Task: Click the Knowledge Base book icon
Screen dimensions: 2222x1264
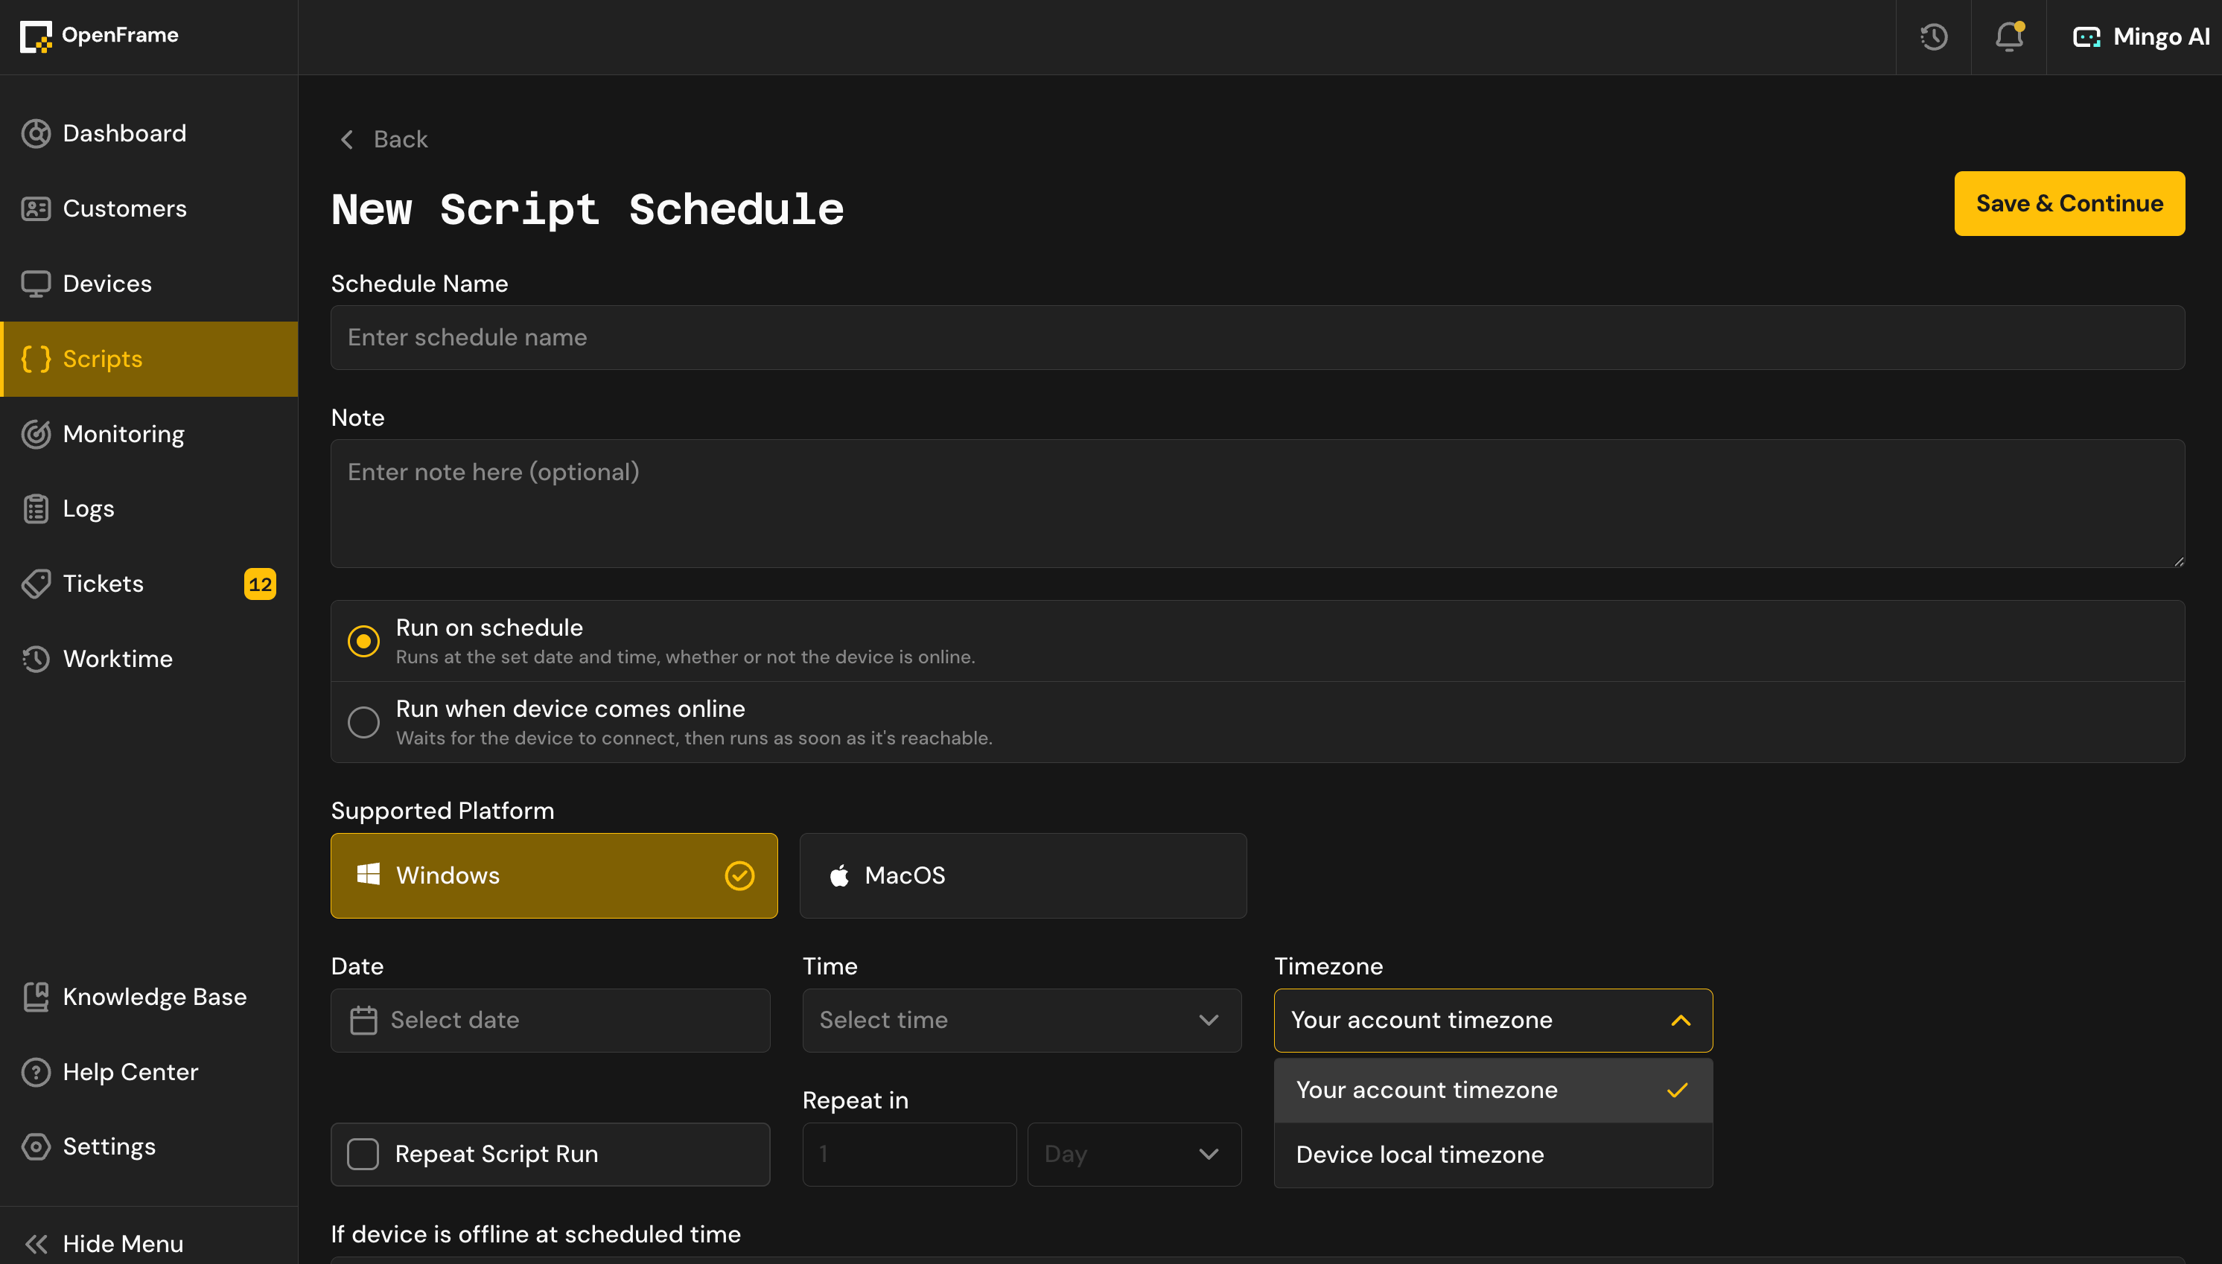Action: tap(36, 997)
